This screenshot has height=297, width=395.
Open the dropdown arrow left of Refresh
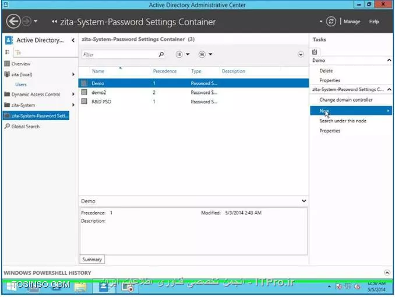(320, 22)
